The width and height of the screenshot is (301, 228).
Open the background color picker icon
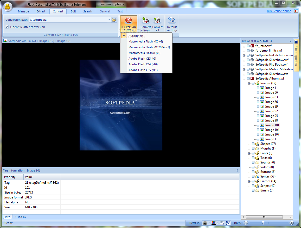point(214,223)
